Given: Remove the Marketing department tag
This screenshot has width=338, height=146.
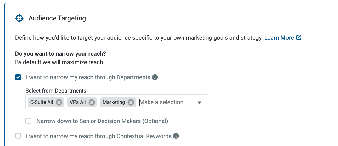Looking at the screenshot, I should (x=131, y=102).
